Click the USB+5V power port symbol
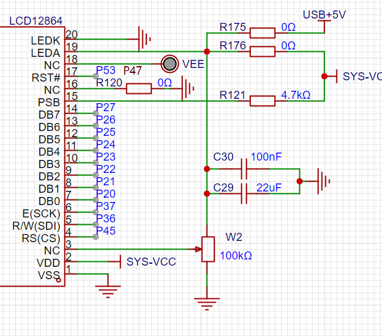The height and width of the screenshot is (336, 382). (325, 27)
